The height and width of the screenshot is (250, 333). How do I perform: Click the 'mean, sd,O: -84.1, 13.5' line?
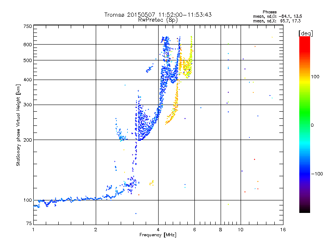[277, 16]
